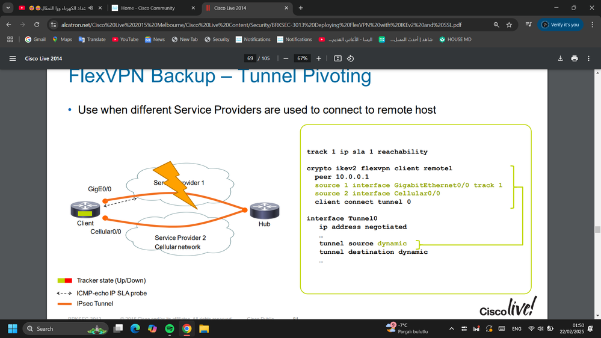Open the HOUSE MD bookmark
This screenshot has height=338, width=601.
point(455,39)
